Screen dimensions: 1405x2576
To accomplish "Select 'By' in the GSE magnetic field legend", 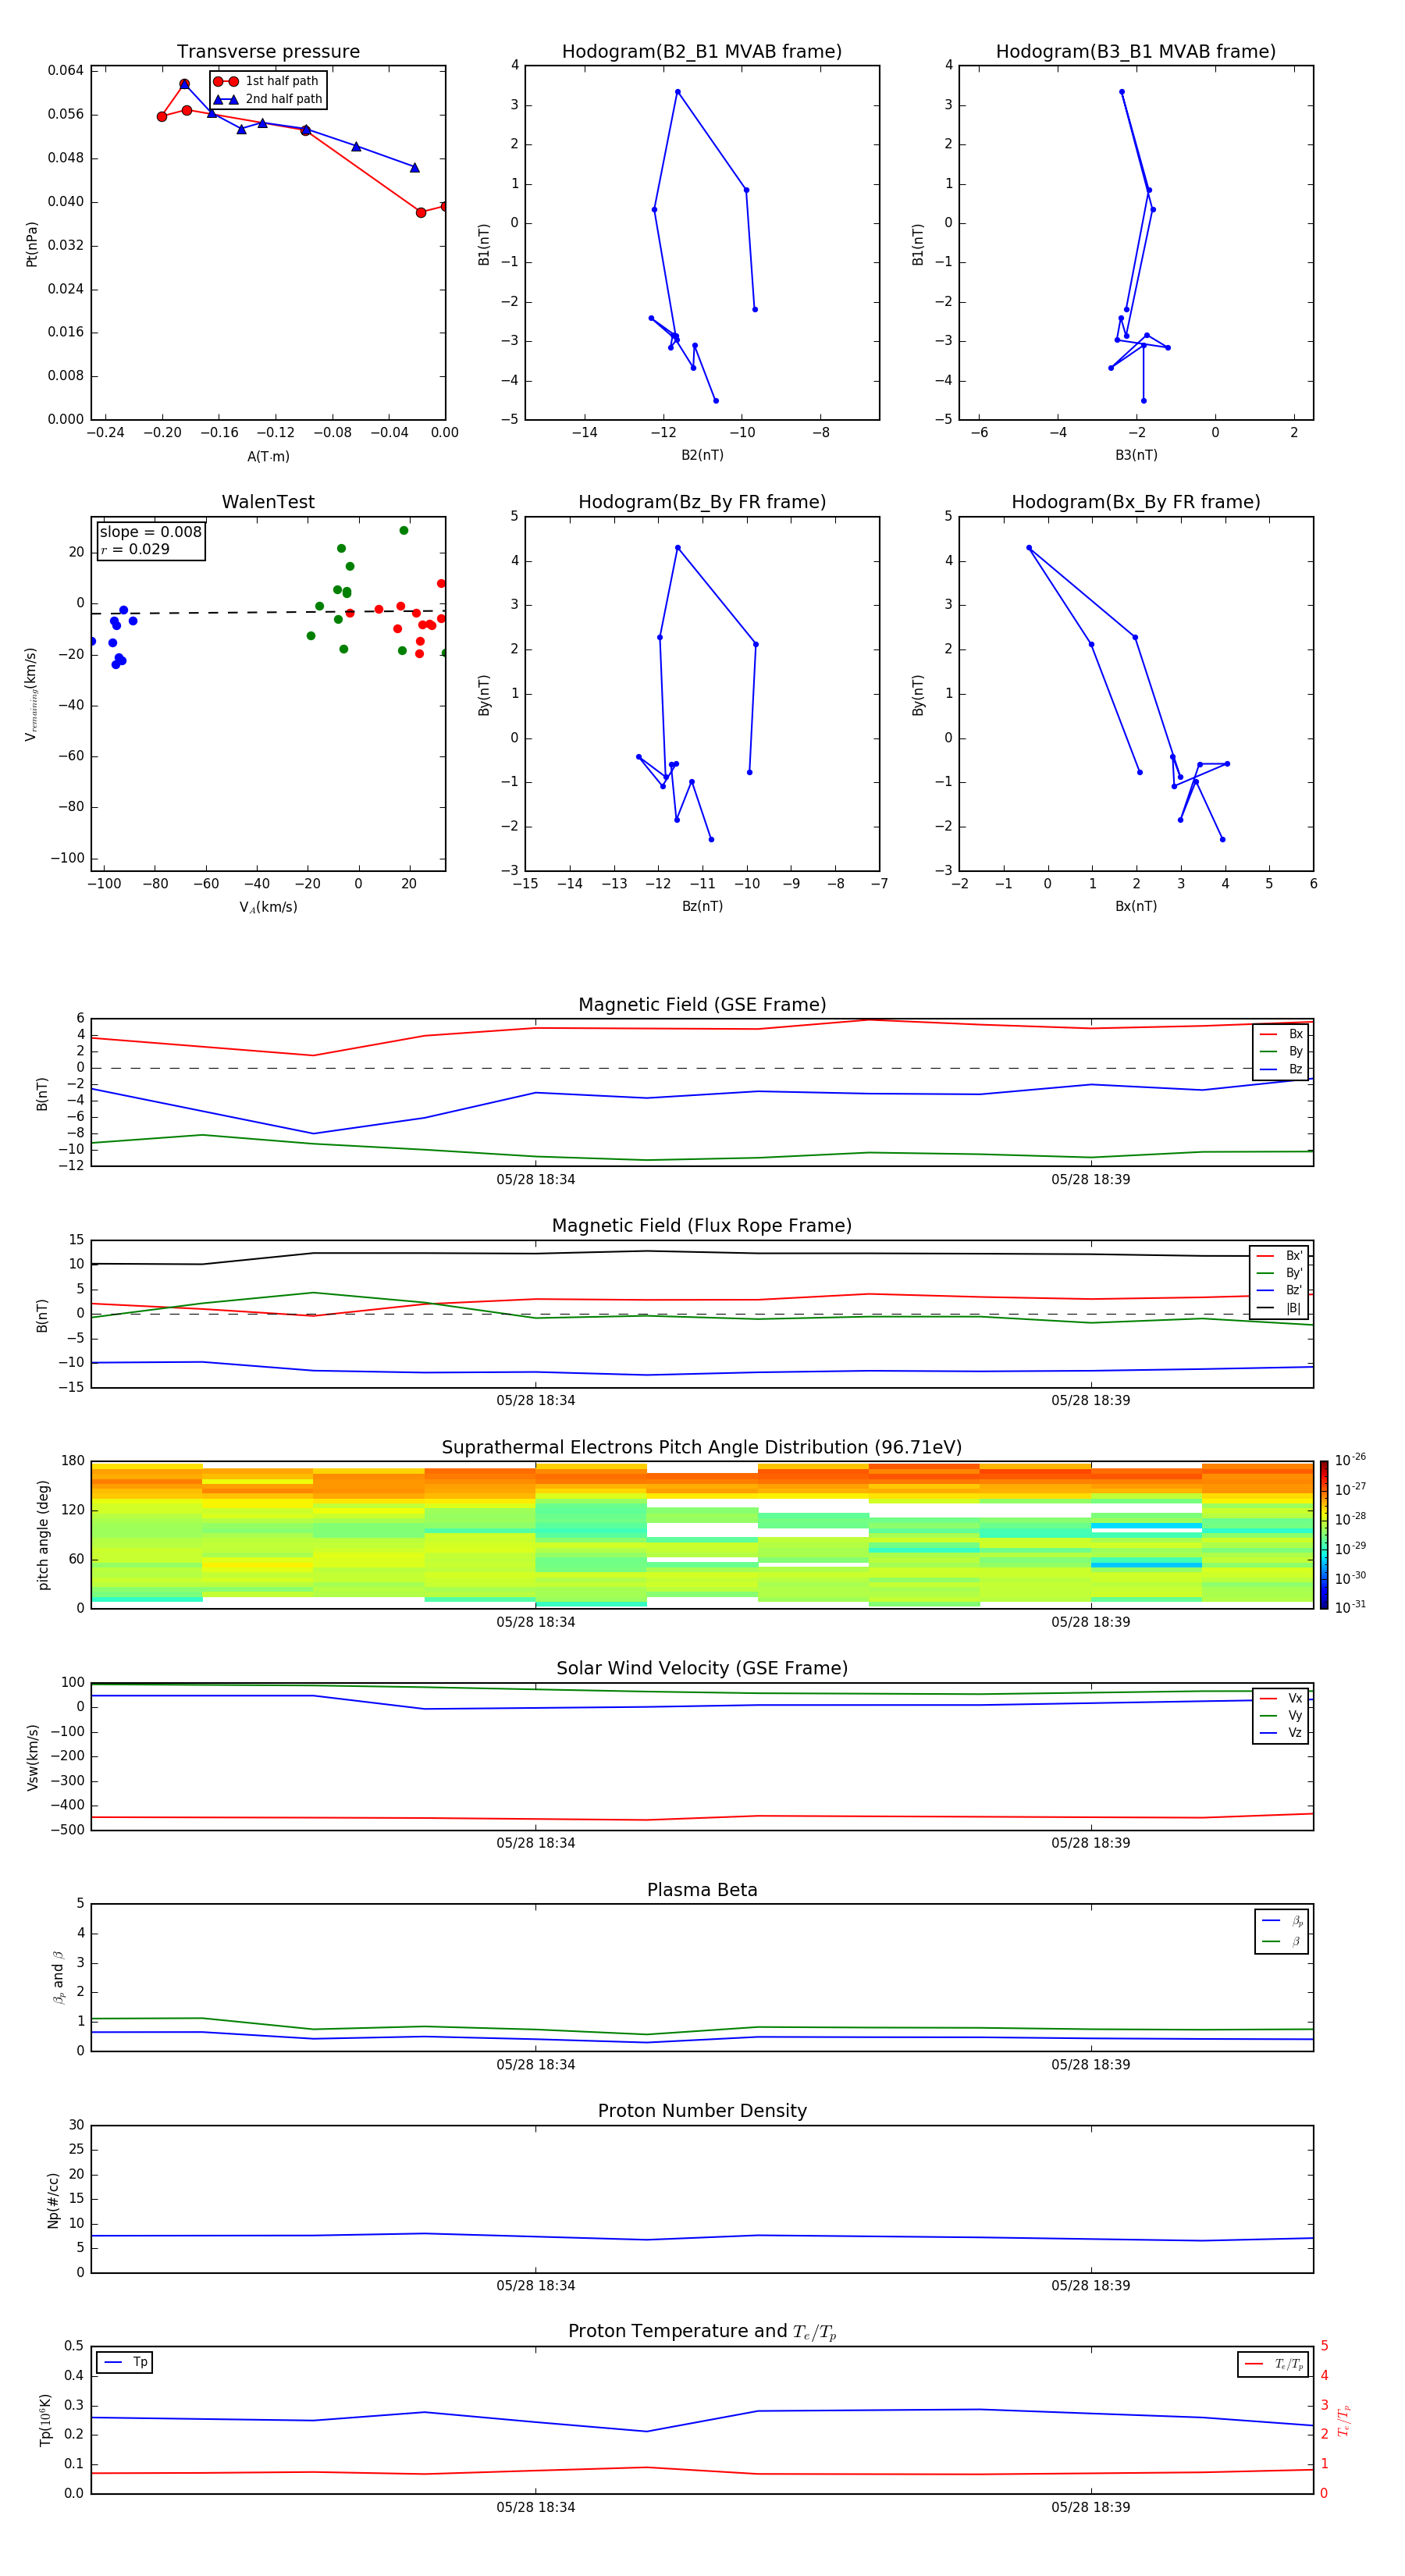I will (1282, 1051).
